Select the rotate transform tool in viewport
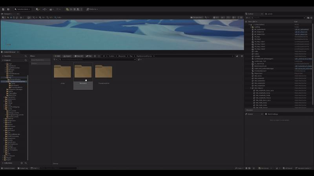The width and height of the screenshot is (314, 176). tap(14, 17)
